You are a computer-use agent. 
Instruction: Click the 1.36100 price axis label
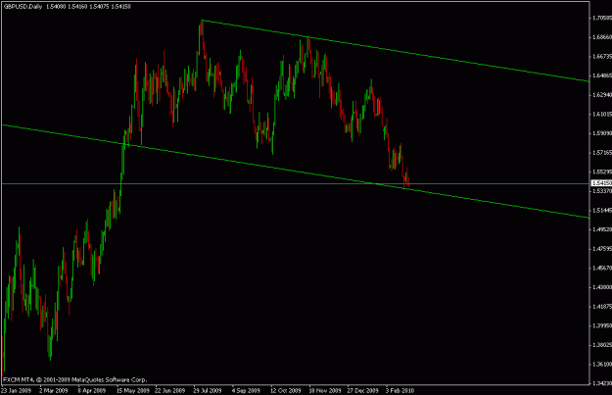[x=602, y=365]
